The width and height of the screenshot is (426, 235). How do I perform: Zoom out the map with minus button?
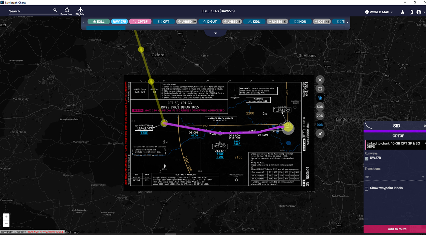click(x=6, y=224)
